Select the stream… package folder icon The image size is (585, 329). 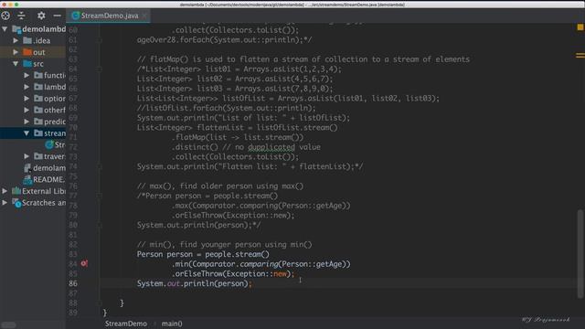(x=38, y=133)
